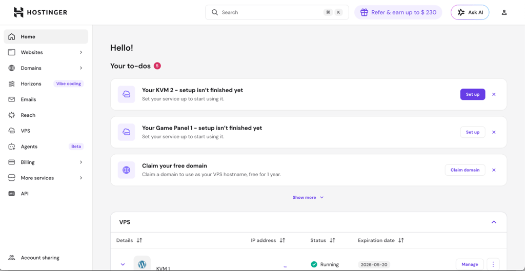The image size is (525, 271).
Task: Click Set up for KVM 2
Action: point(472,94)
